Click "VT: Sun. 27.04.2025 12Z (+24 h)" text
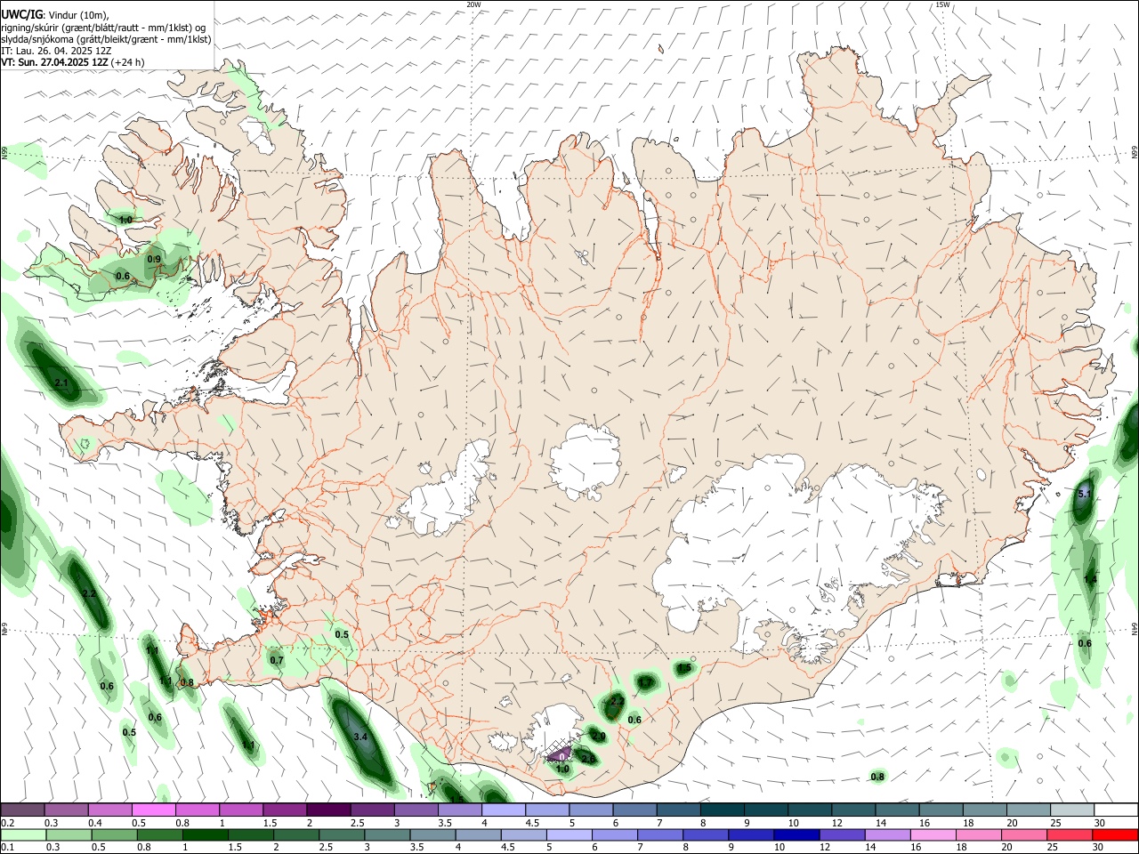This screenshot has height=854, width=1139. (72, 62)
